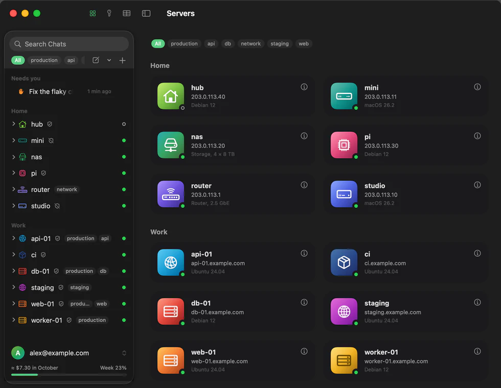Select sidebar production filter pill
The height and width of the screenshot is (388, 501).
[x=44, y=60]
